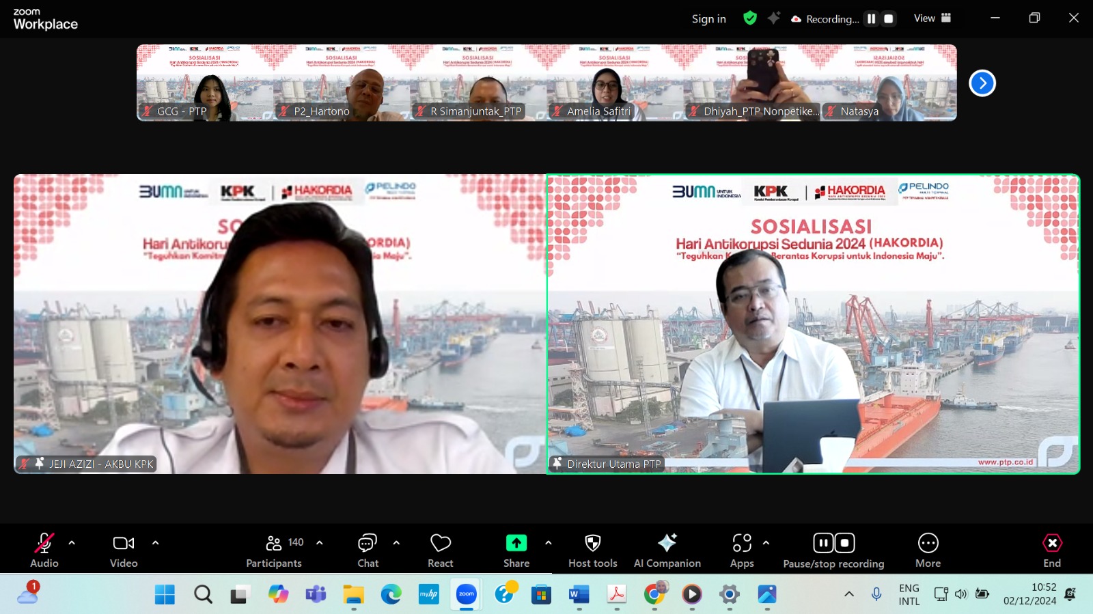Open the View layout menu
This screenshot has height=614, width=1093.
[x=932, y=18]
